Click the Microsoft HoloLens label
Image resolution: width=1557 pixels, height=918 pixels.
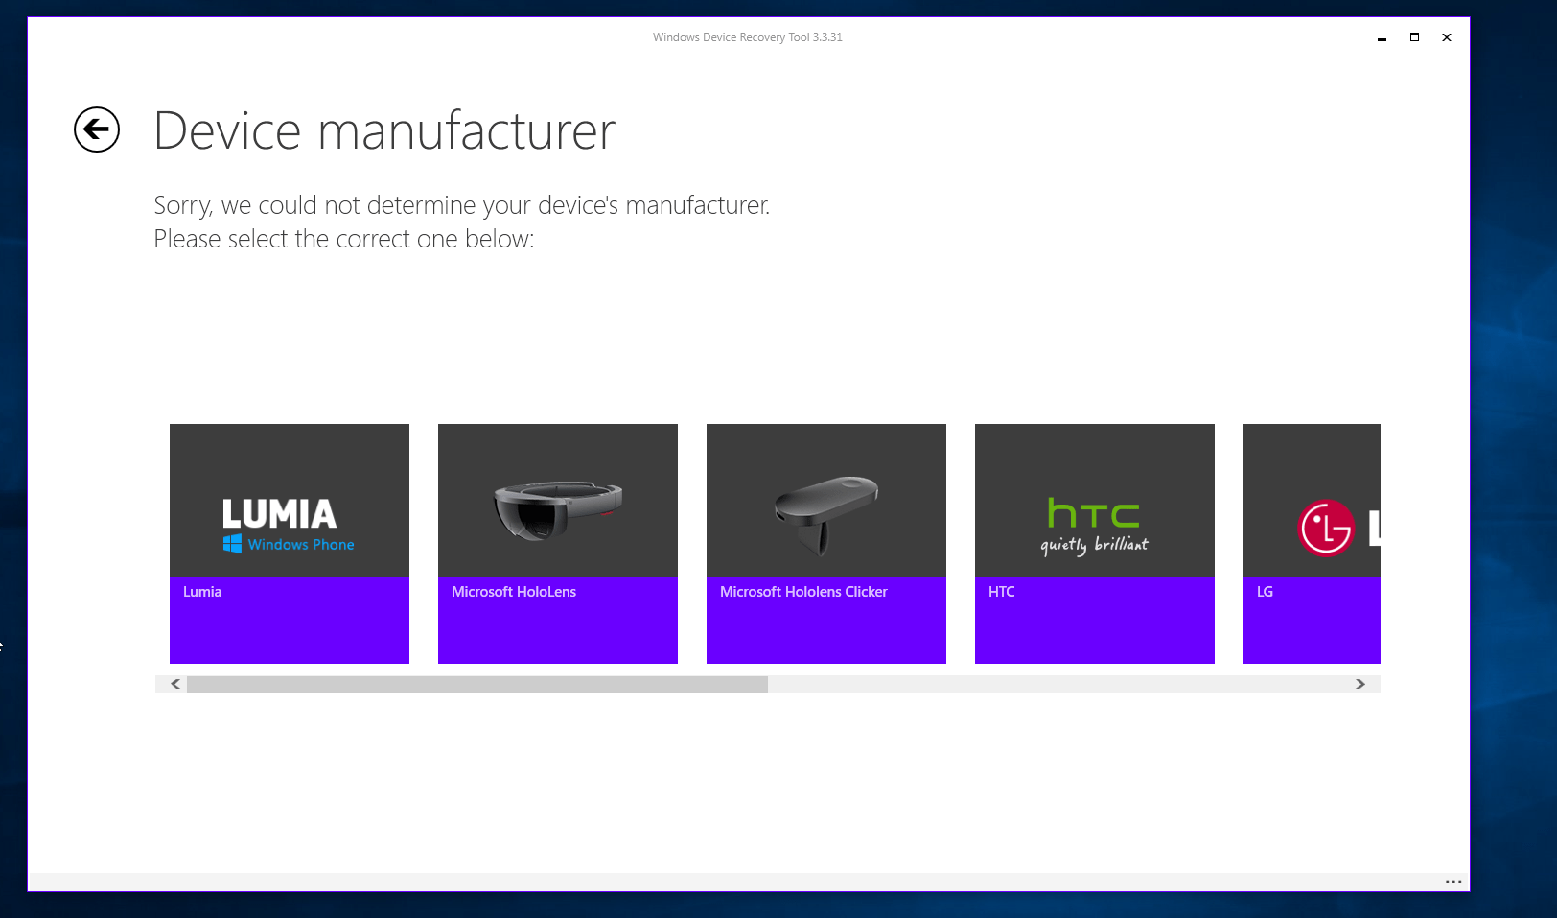[x=514, y=592]
